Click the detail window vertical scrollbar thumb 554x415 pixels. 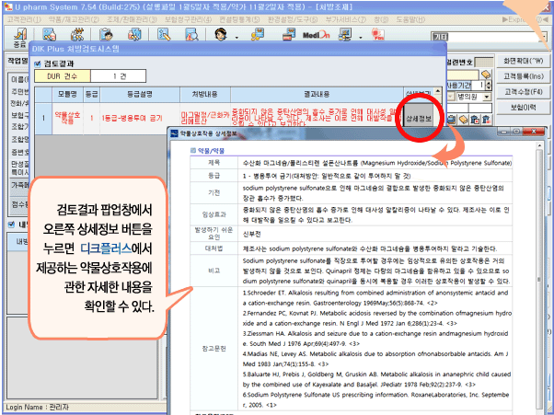tap(539, 279)
